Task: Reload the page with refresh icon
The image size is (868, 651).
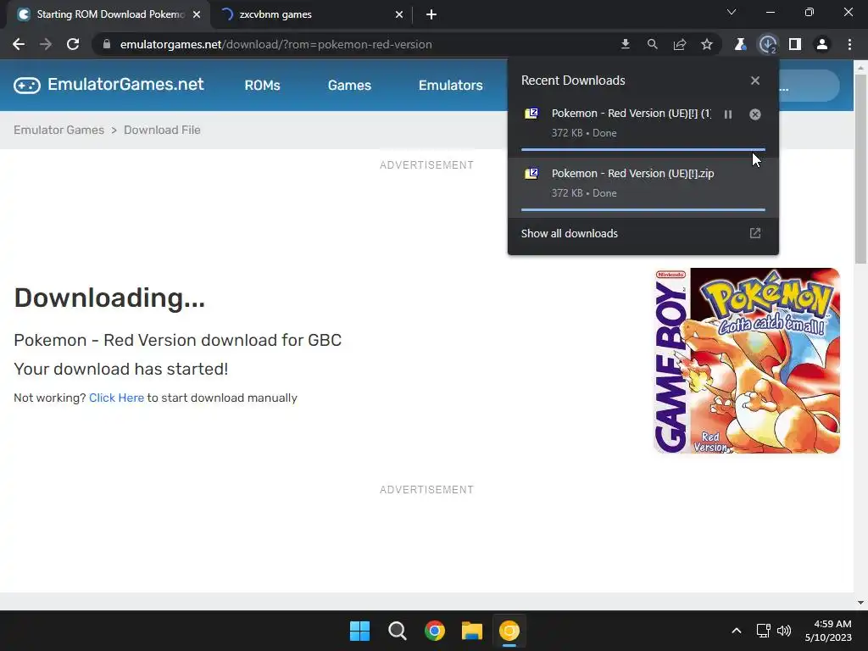Action: [x=73, y=44]
